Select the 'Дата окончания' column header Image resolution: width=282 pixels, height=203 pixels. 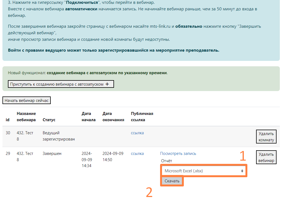tap(113, 117)
